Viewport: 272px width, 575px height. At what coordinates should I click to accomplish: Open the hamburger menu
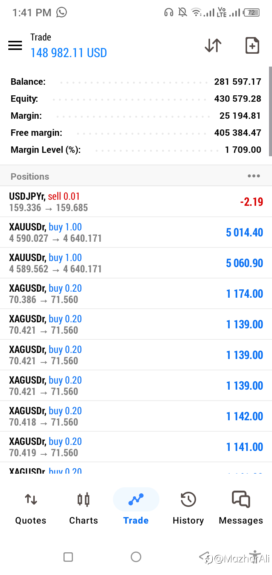click(x=15, y=46)
